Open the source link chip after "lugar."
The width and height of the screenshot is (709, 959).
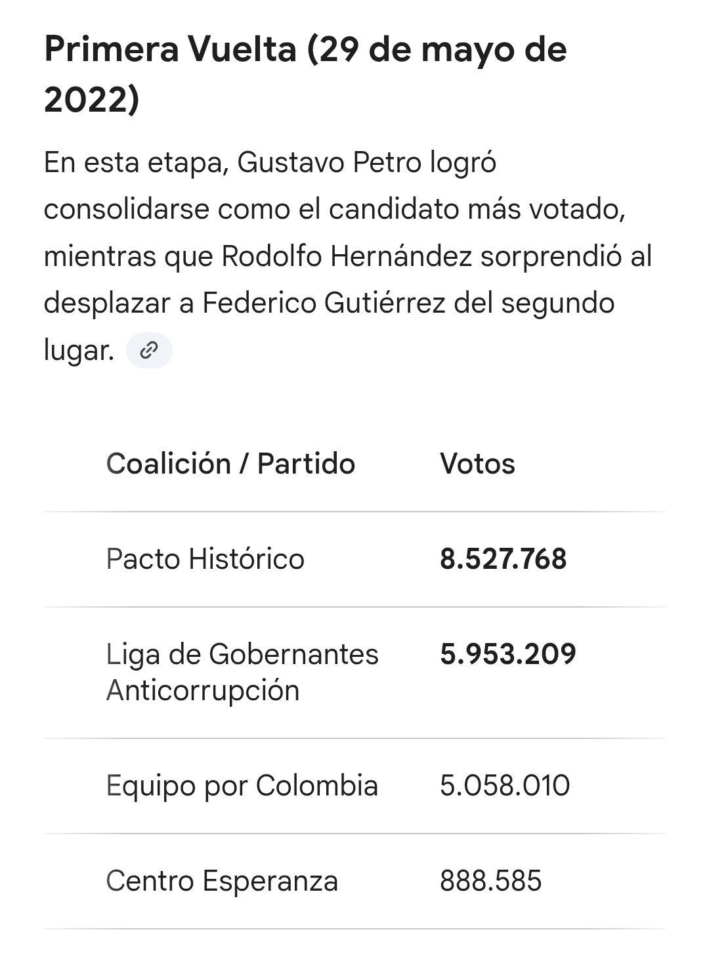(149, 351)
